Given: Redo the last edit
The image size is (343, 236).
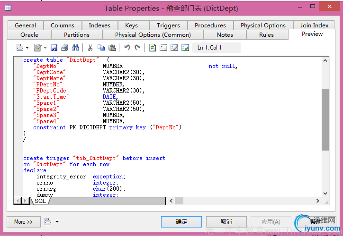Looking at the screenshot, I should click(137, 48).
